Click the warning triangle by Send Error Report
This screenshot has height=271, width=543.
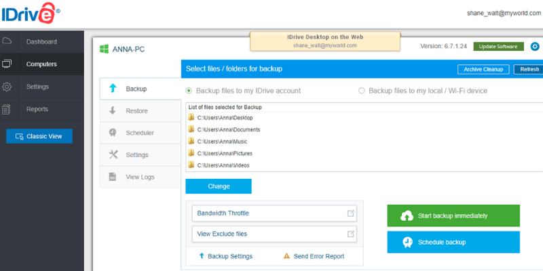pyautogui.click(x=286, y=256)
